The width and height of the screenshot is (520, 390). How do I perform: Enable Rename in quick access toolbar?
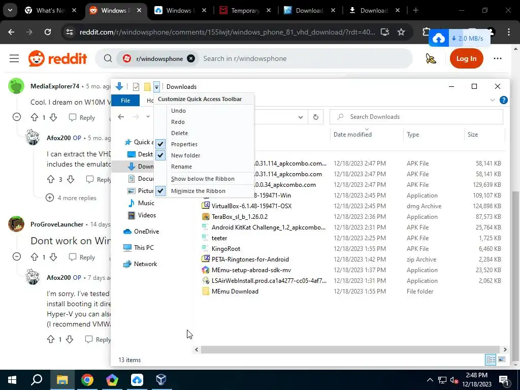[x=204, y=167]
